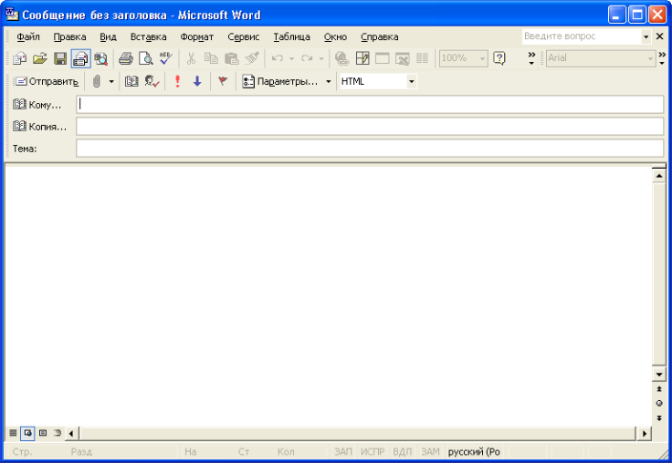Image resolution: width=672 pixels, height=463 pixels.
Task: Click the Copy icon in toolbar
Action: click(211, 58)
